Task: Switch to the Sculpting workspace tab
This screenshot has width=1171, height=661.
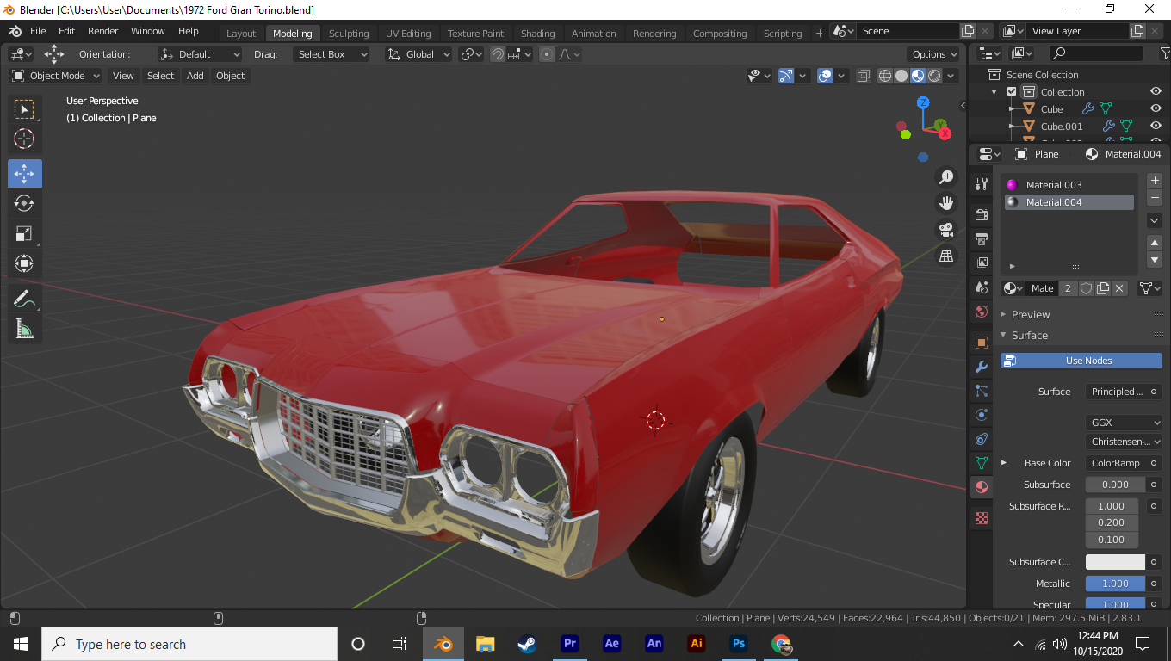Action: pos(349,34)
